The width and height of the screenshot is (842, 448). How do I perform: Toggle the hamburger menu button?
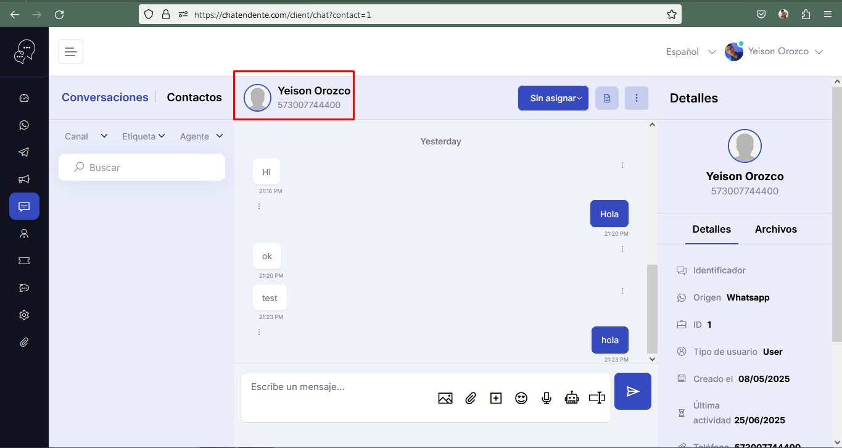(71, 52)
